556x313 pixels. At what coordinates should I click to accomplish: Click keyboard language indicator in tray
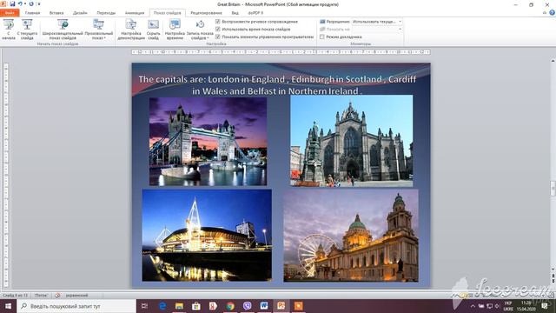click(508, 306)
